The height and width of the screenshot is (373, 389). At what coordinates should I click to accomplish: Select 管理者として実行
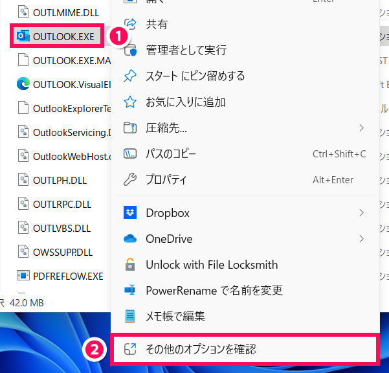[x=245, y=50]
